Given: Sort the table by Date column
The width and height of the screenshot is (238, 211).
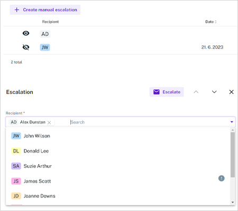Looking at the screenshot, I should (211, 22).
